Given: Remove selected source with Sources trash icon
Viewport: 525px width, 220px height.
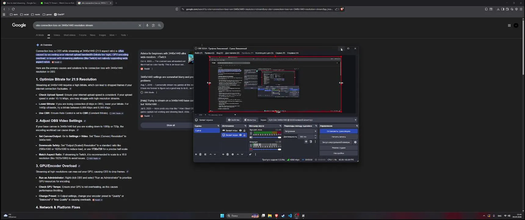Looking at the screenshot, I should 227,154.
